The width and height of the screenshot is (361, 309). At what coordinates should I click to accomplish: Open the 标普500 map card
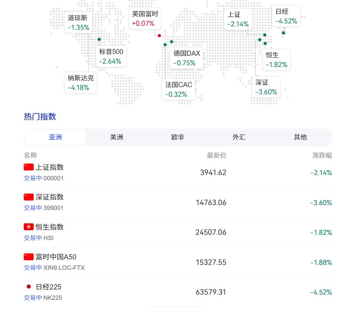click(x=111, y=56)
